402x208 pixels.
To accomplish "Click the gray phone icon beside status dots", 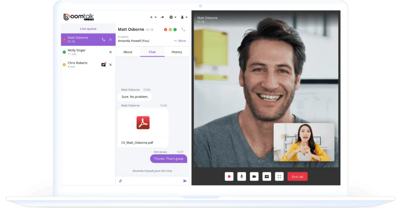I will click(x=183, y=29).
